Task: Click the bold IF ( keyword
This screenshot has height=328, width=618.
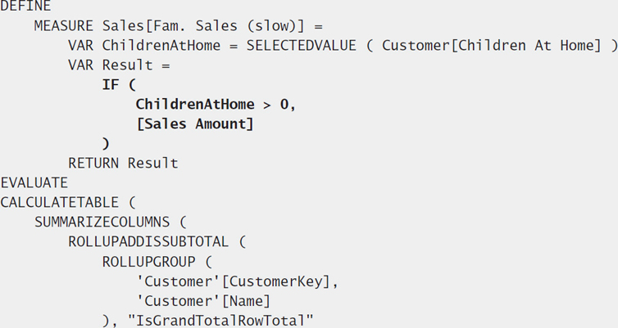Action: coord(119,85)
